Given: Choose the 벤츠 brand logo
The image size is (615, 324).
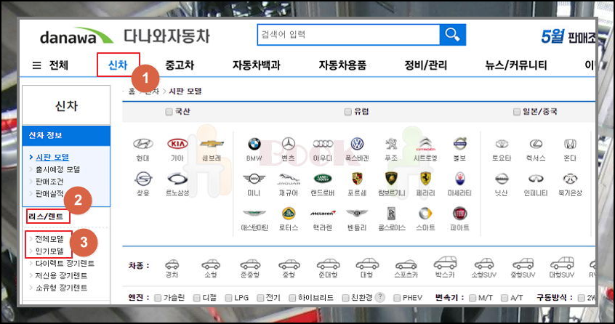Looking at the screenshot, I should tap(289, 144).
